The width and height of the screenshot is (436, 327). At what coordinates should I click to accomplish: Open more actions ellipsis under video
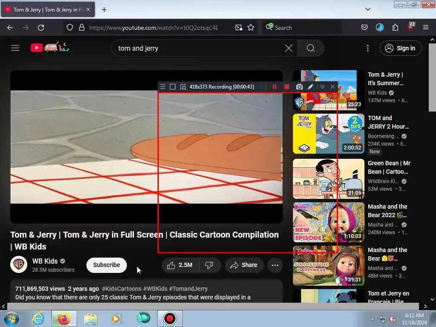pyautogui.click(x=275, y=265)
